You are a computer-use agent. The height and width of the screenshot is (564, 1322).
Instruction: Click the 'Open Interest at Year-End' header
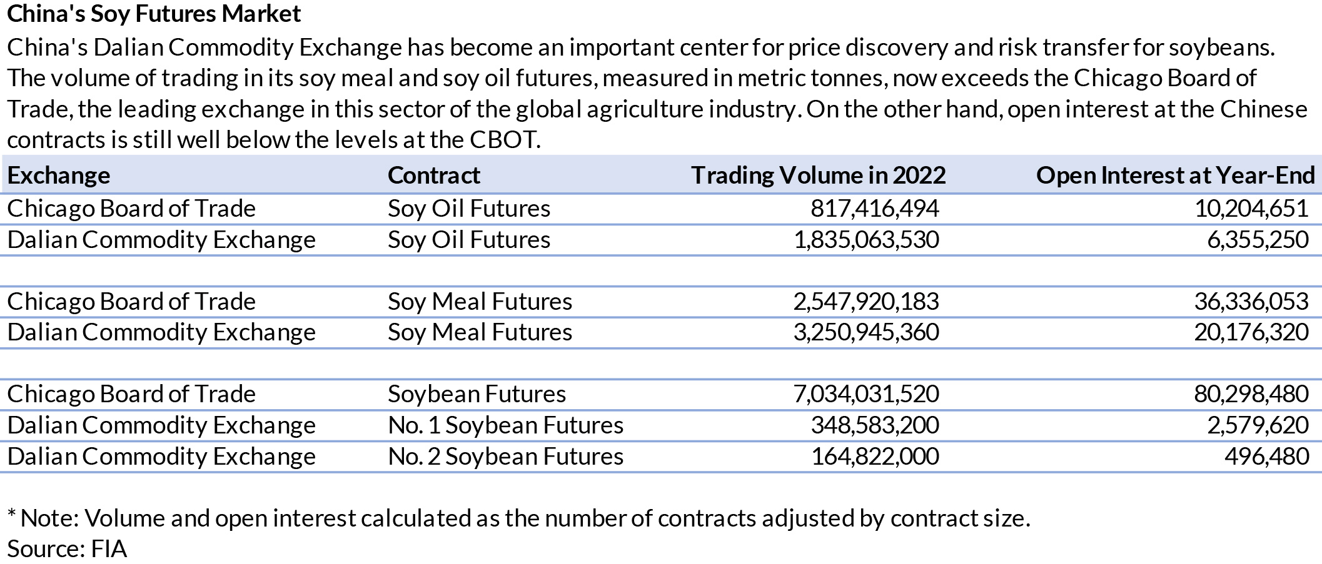[1176, 175]
